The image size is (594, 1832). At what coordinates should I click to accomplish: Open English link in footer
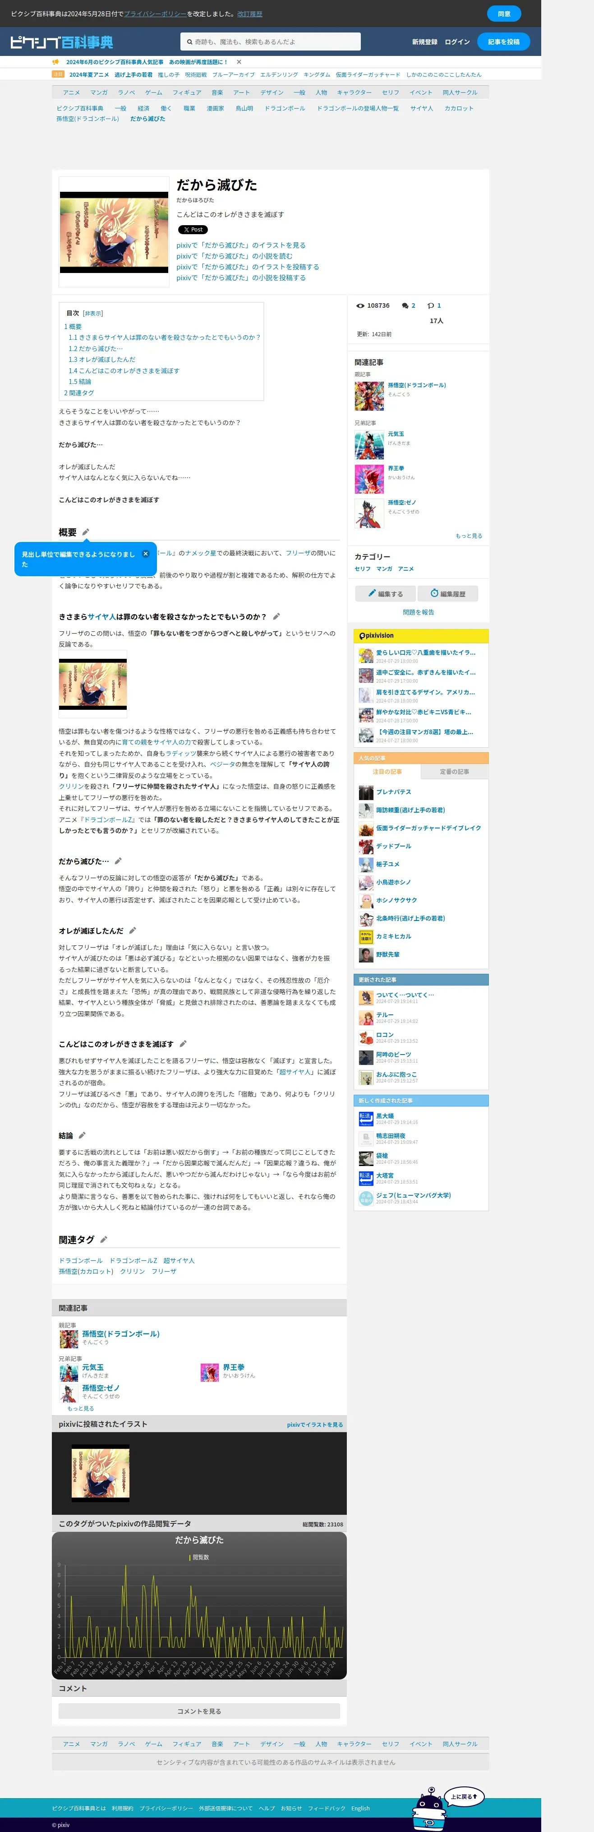click(x=360, y=1808)
